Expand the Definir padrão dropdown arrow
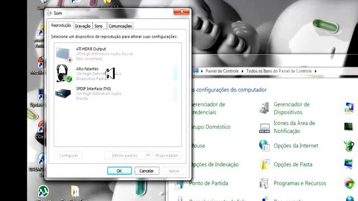The width and height of the screenshot is (358, 201). pyautogui.click(x=148, y=155)
